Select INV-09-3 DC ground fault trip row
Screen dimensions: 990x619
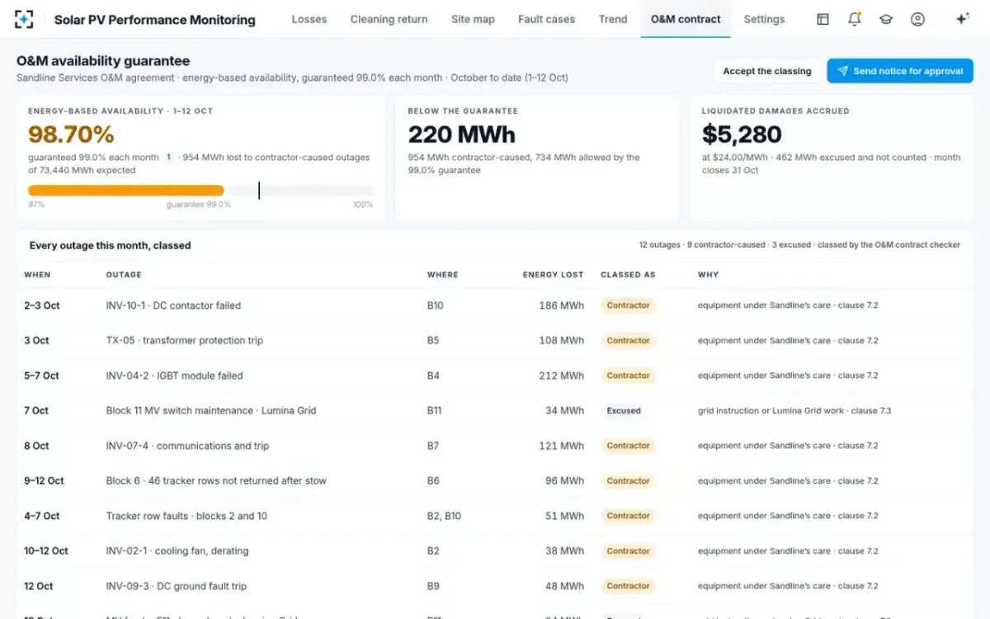click(x=495, y=586)
